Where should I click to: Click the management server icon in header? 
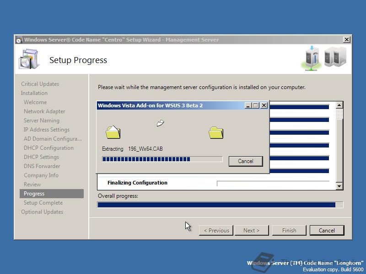(x=312, y=58)
